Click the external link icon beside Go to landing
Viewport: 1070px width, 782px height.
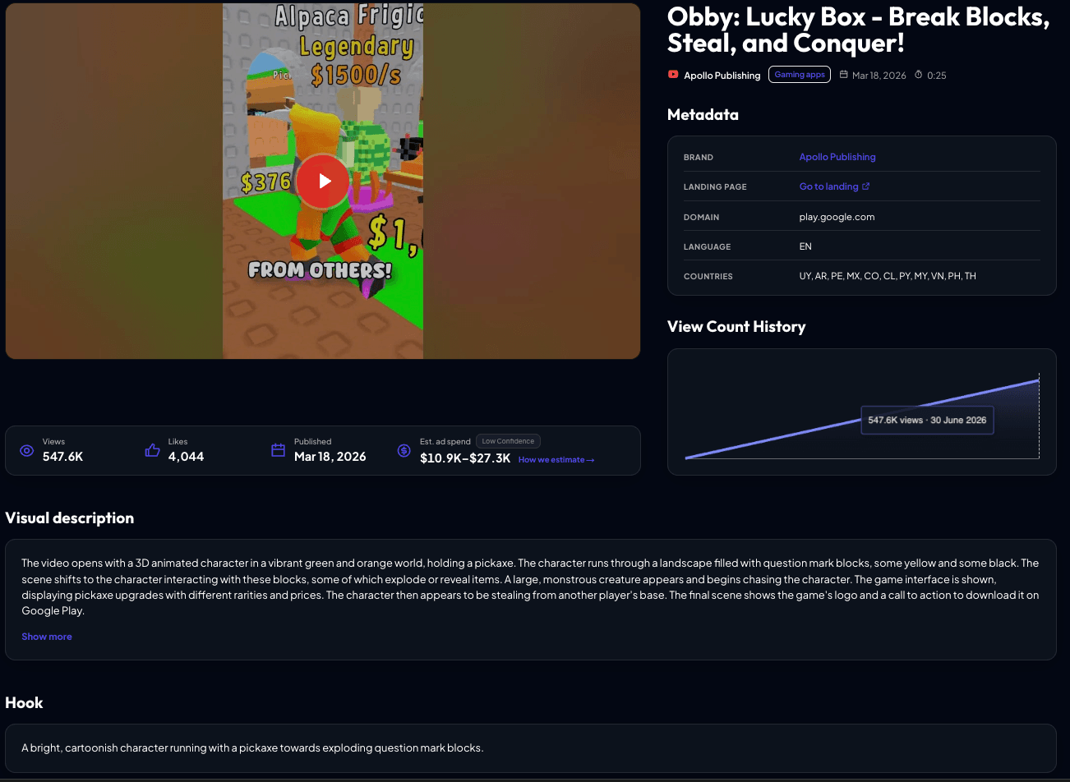[x=865, y=186]
